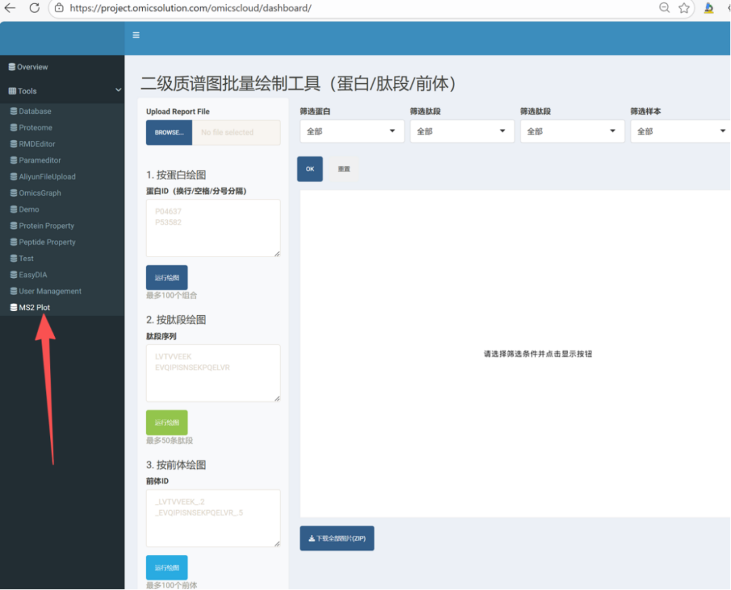Open the 筛选样本 dropdown
The width and height of the screenshot is (731, 590).
[x=681, y=131]
